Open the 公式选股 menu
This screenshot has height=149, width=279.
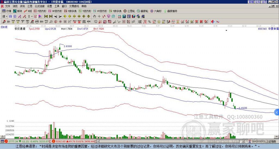point(40,6)
